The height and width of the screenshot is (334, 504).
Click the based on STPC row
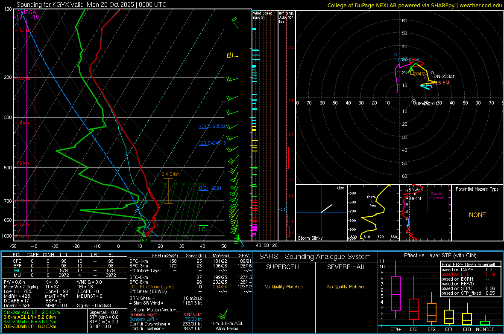468,288
